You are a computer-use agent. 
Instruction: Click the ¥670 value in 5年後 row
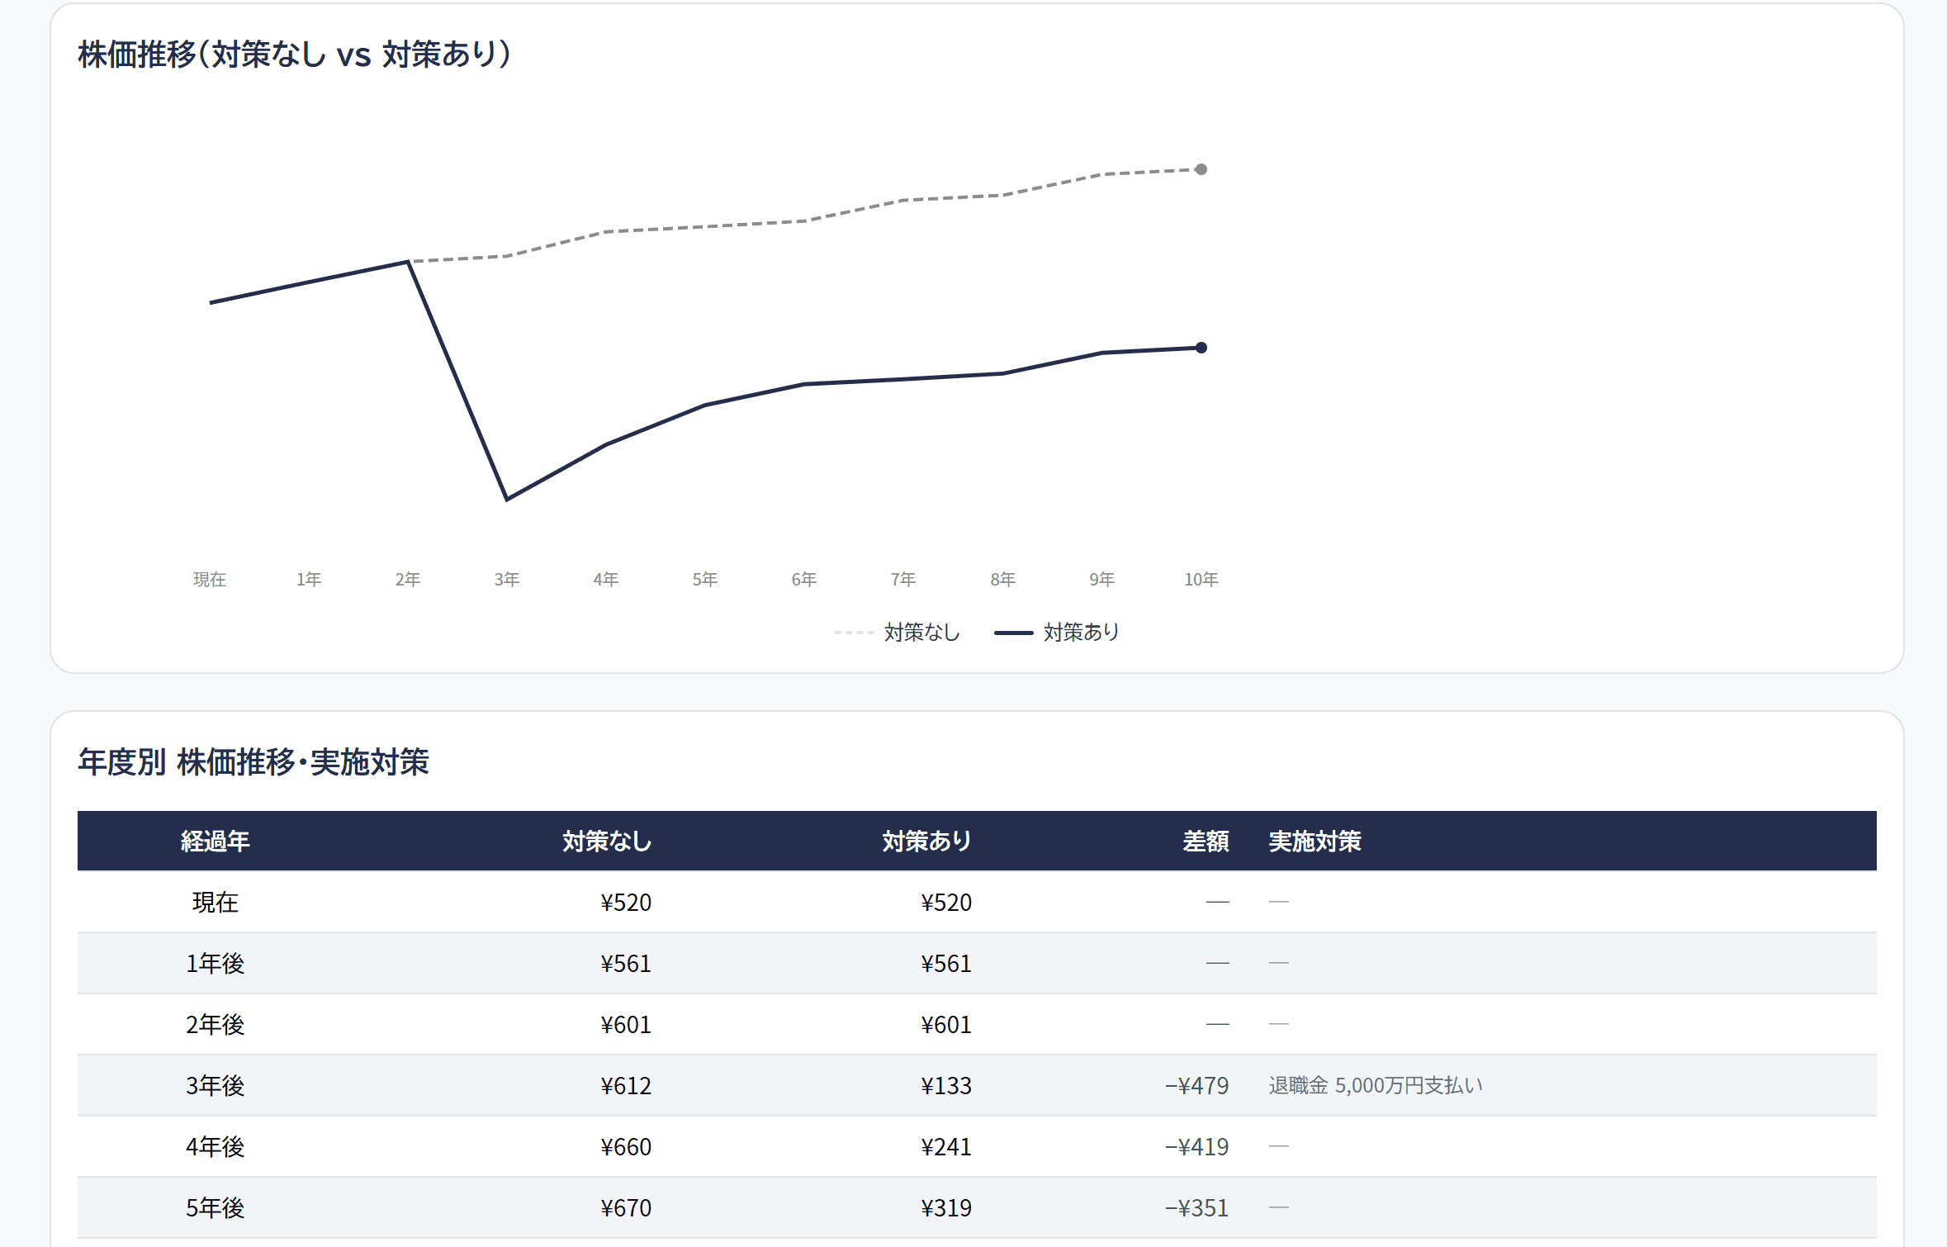point(626,1208)
